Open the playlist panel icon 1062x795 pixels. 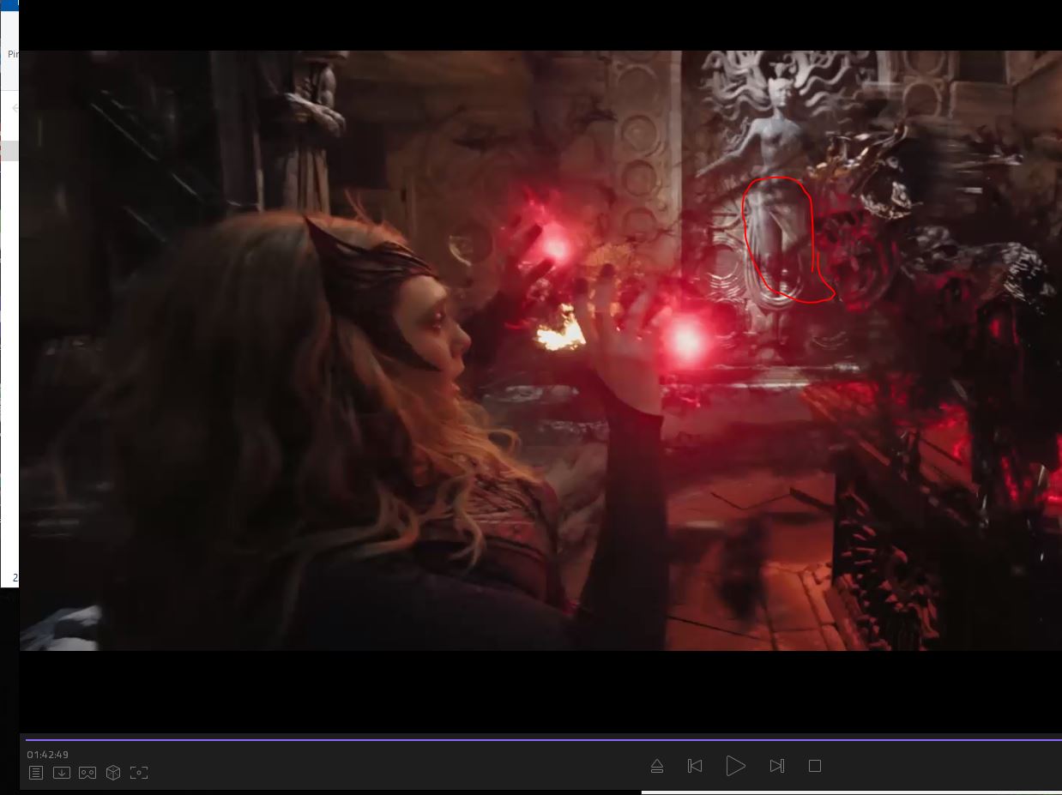click(x=36, y=773)
